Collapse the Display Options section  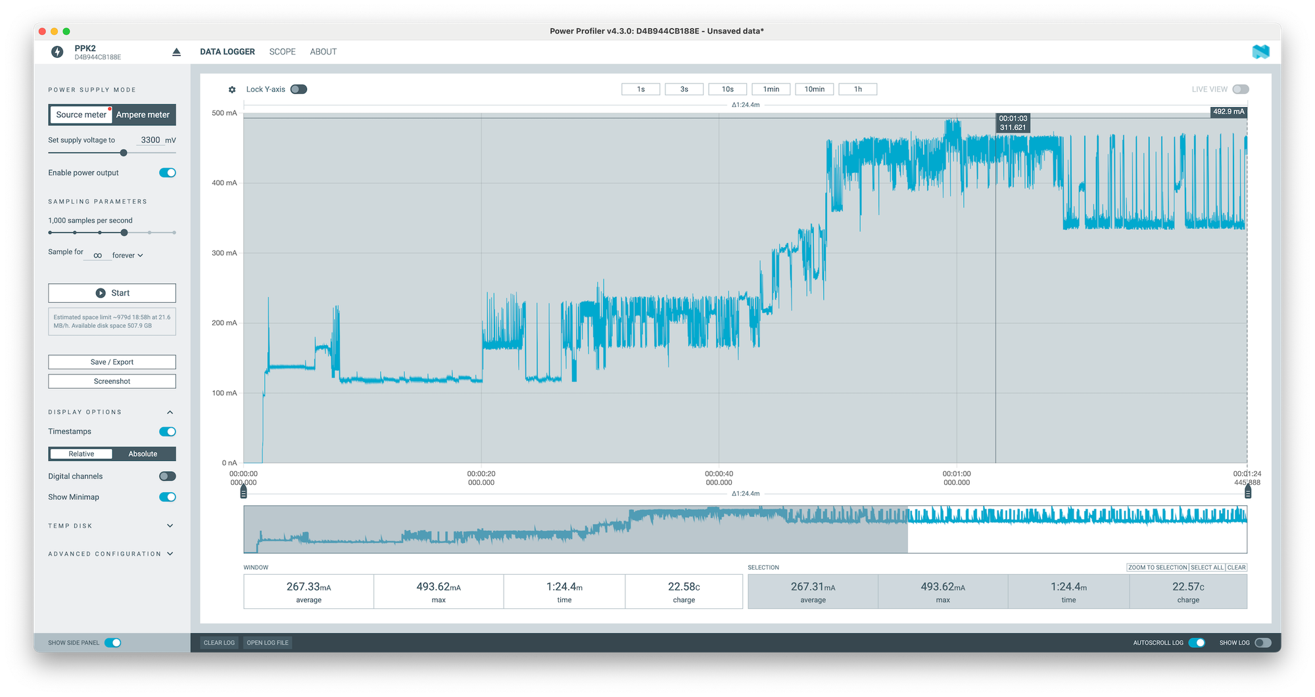[x=170, y=412]
